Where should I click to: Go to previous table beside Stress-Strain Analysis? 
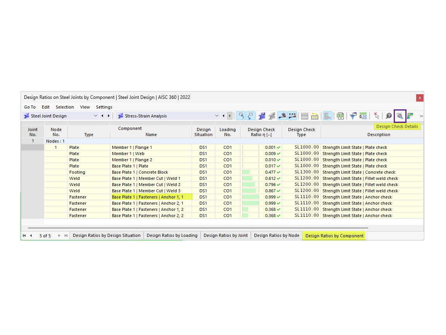[x=223, y=116]
